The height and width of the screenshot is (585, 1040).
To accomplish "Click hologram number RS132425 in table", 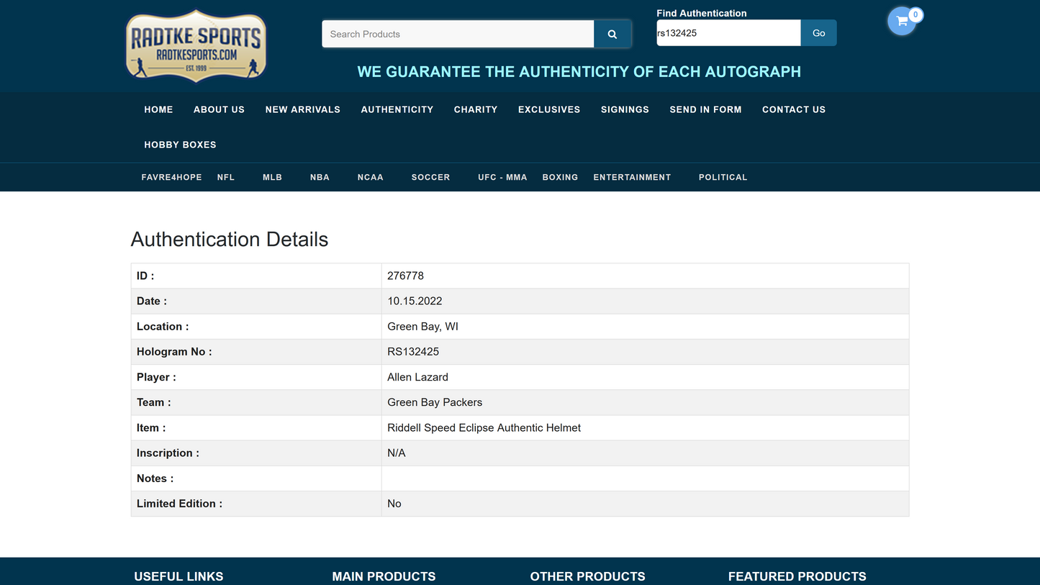I will coord(413,352).
